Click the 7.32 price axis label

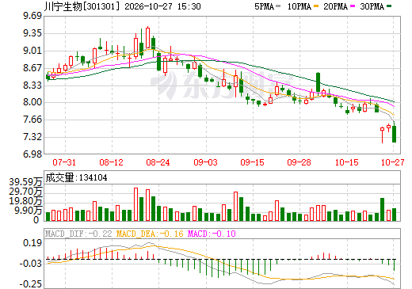coord(32,137)
